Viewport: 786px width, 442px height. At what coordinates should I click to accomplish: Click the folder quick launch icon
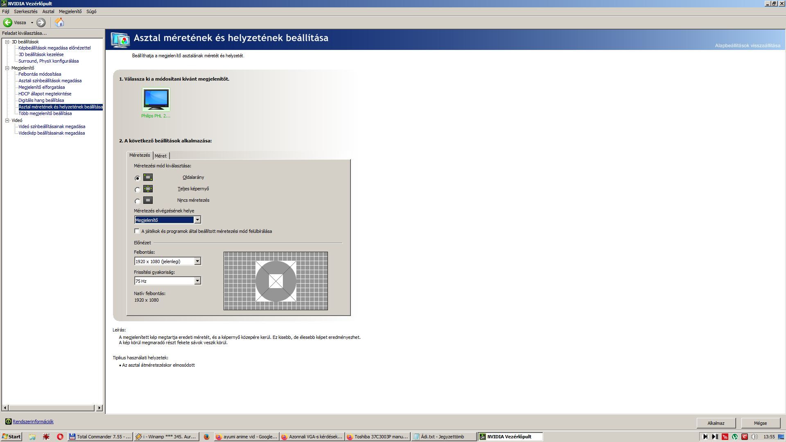(32, 437)
